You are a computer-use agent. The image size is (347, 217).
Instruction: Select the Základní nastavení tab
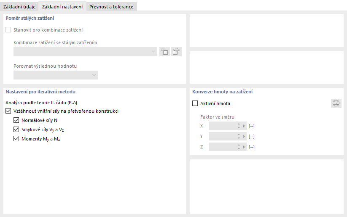tap(62, 7)
